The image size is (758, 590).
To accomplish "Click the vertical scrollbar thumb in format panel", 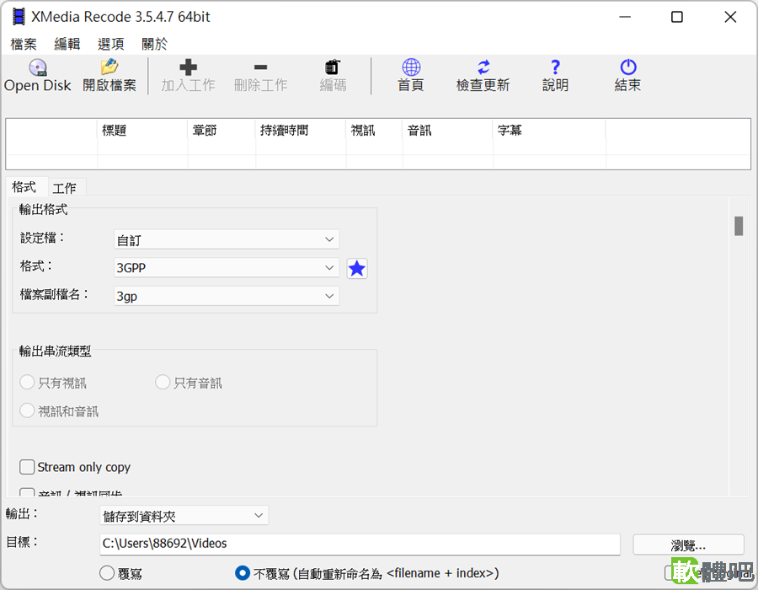I will click(739, 226).
